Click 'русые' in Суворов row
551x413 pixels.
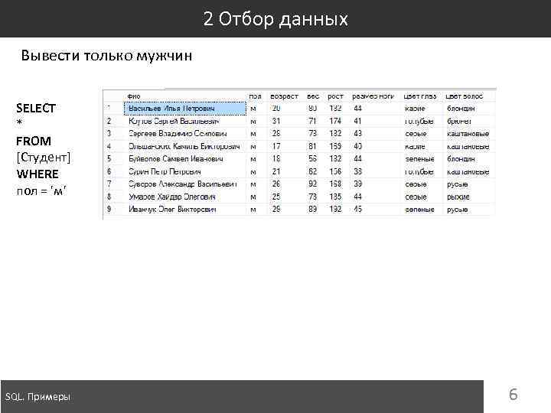pyautogui.click(x=458, y=184)
